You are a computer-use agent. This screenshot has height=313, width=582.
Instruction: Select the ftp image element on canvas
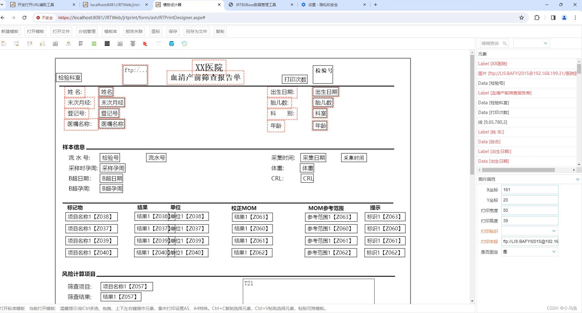135,75
